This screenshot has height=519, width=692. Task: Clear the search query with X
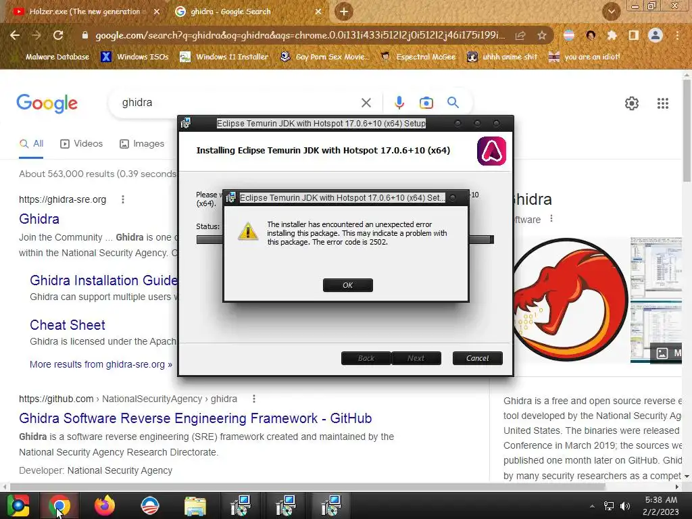(366, 103)
